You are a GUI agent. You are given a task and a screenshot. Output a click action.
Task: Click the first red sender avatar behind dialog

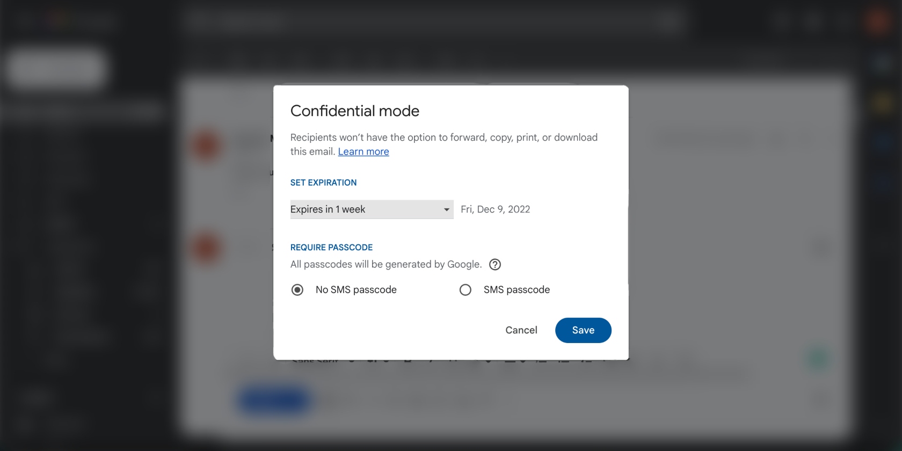[x=207, y=146]
